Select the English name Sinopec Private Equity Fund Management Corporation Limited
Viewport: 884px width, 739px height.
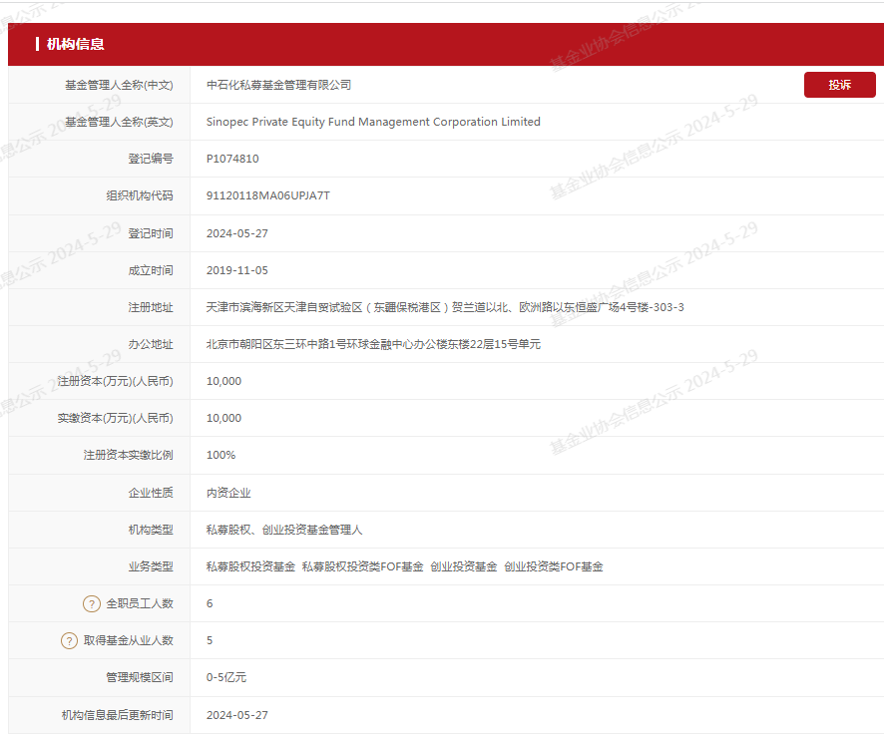pos(373,122)
